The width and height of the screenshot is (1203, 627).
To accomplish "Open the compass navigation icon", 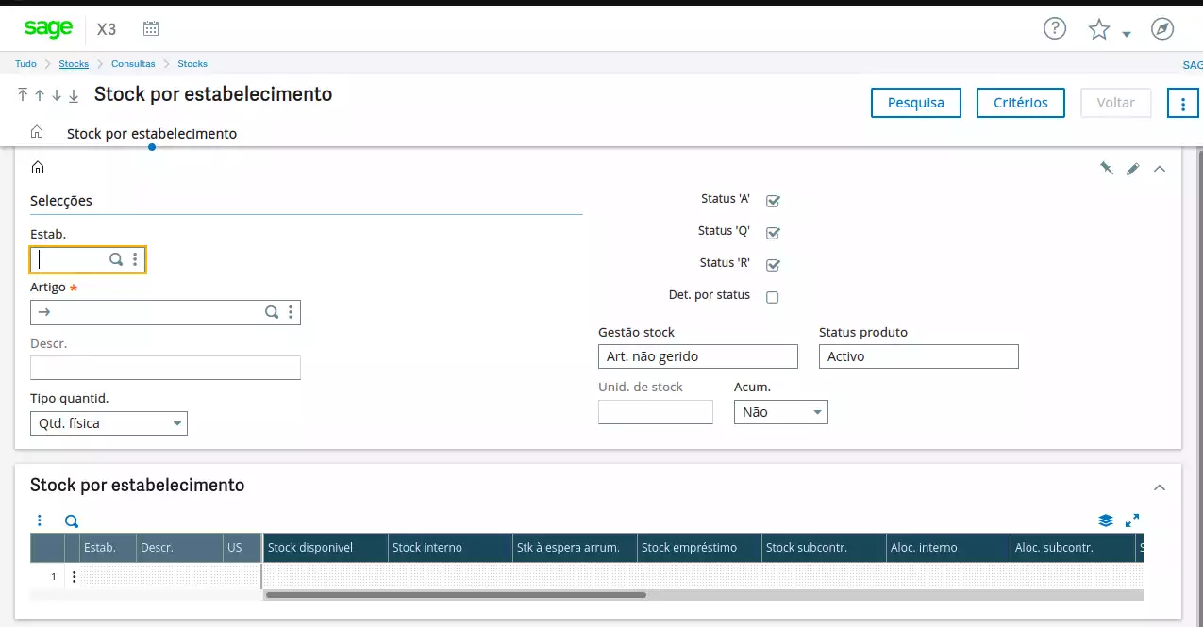I will [1162, 28].
